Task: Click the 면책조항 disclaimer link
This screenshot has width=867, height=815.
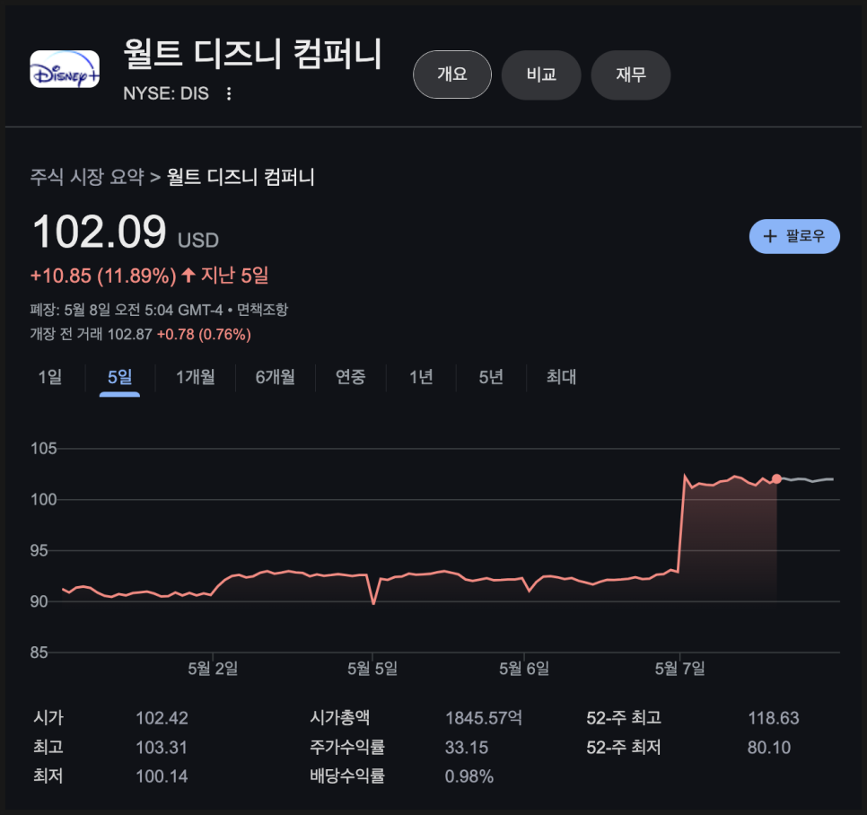Action: pos(262,309)
